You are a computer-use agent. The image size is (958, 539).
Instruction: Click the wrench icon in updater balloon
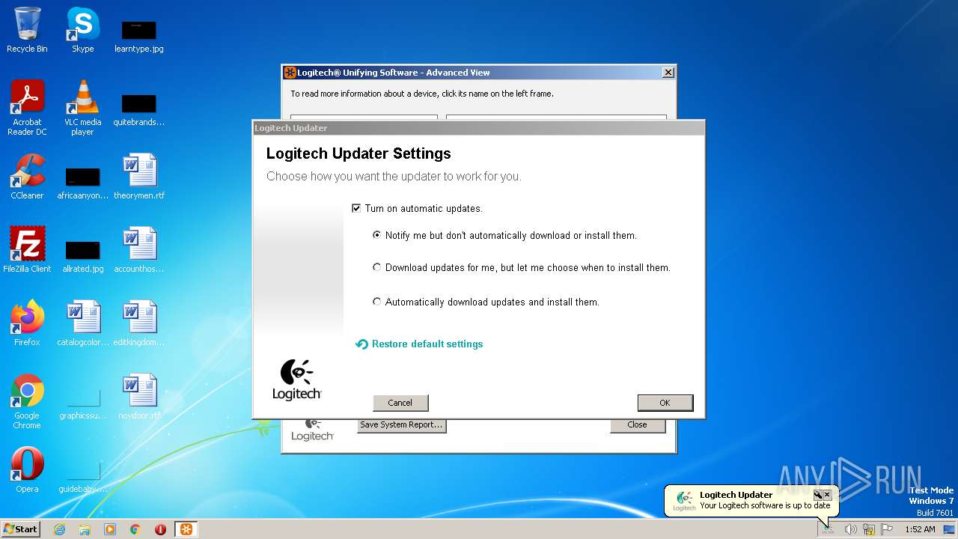click(817, 495)
